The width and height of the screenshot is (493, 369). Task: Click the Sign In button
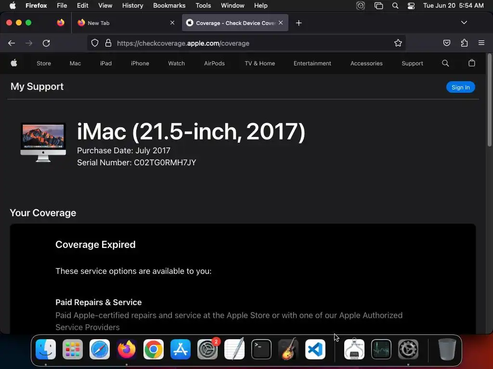click(x=461, y=87)
